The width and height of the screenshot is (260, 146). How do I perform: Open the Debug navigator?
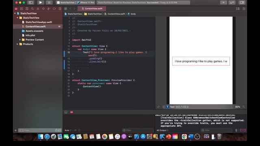[x=49, y=9]
